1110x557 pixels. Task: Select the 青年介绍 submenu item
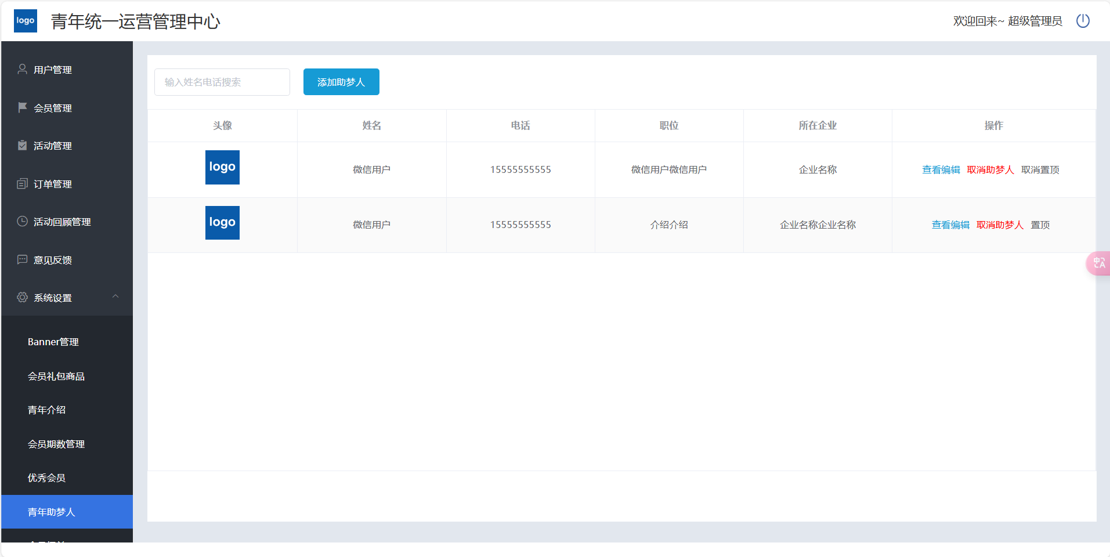(67, 410)
